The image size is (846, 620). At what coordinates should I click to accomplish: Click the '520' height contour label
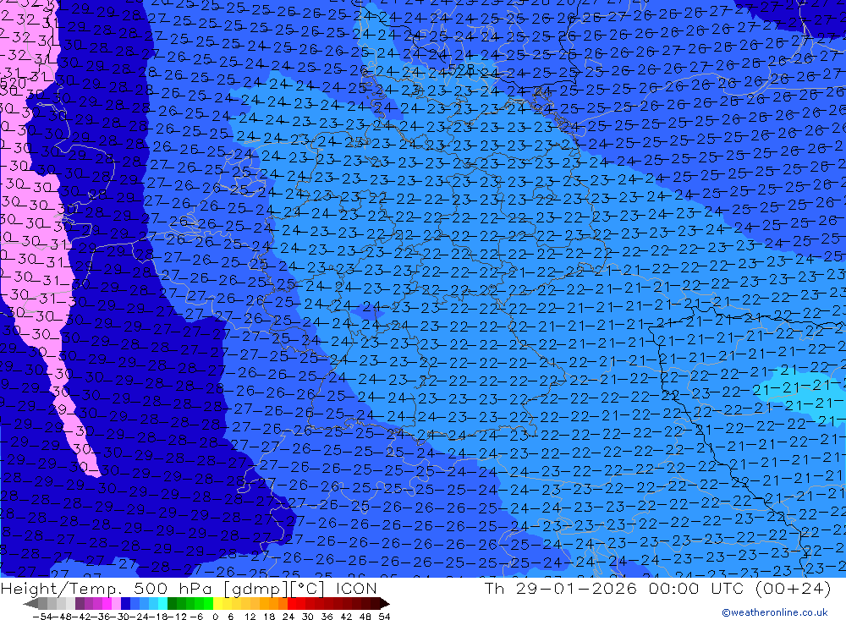click(12, 84)
